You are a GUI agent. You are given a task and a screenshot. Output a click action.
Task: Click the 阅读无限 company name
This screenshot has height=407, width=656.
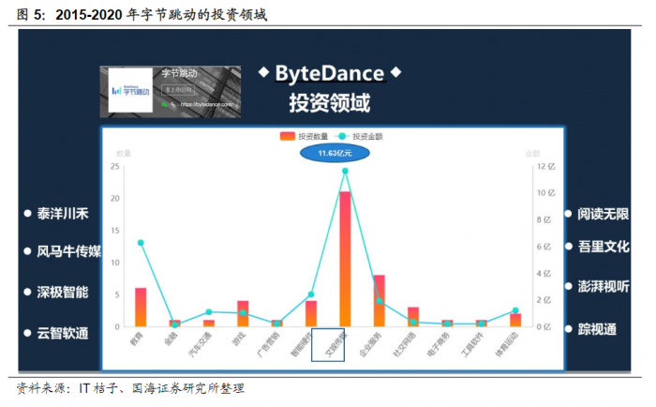tap(604, 214)
